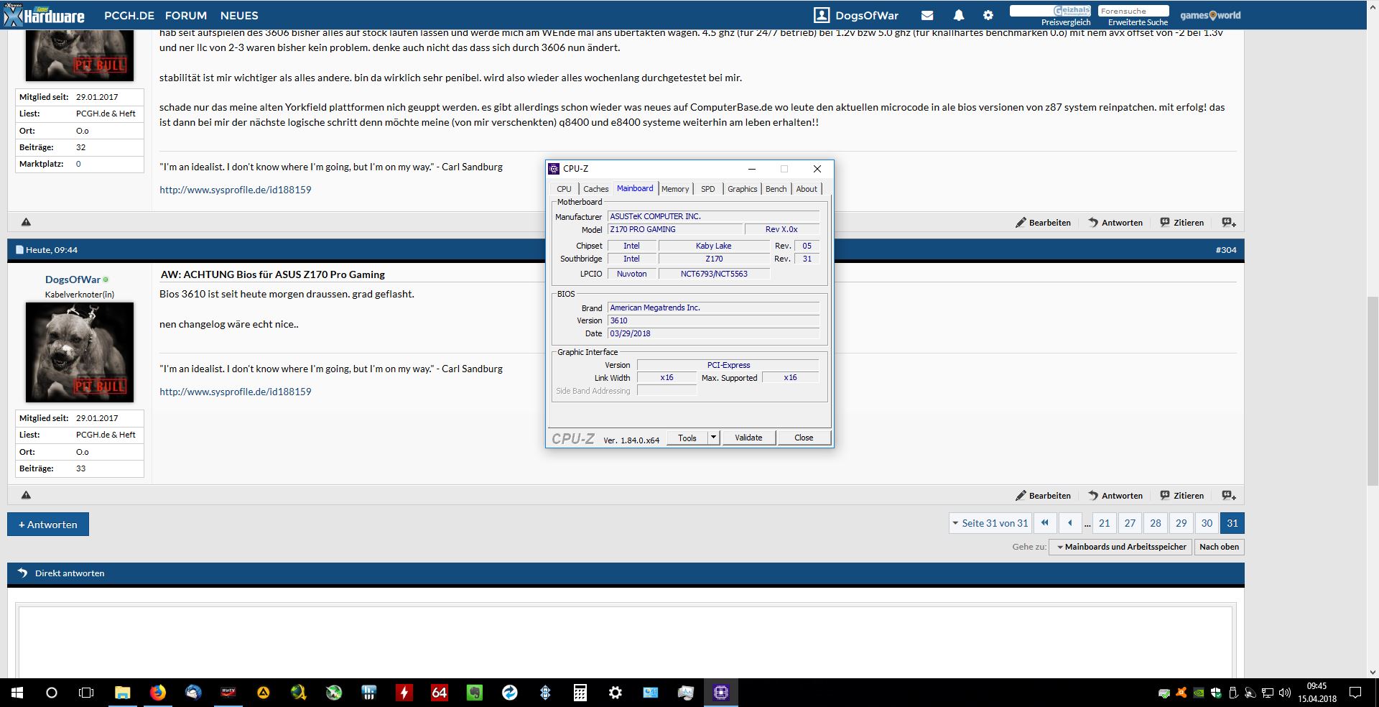This screenshot has height=707, width=1379.
Task: Multi-quote post #304 with the plus bubble icon
Action: (x=1229, y=496)
